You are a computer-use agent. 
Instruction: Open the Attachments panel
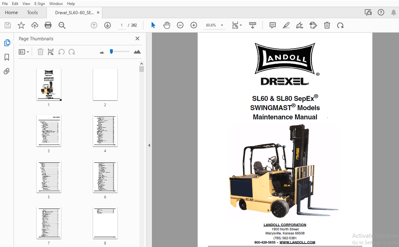pos(7,71)
